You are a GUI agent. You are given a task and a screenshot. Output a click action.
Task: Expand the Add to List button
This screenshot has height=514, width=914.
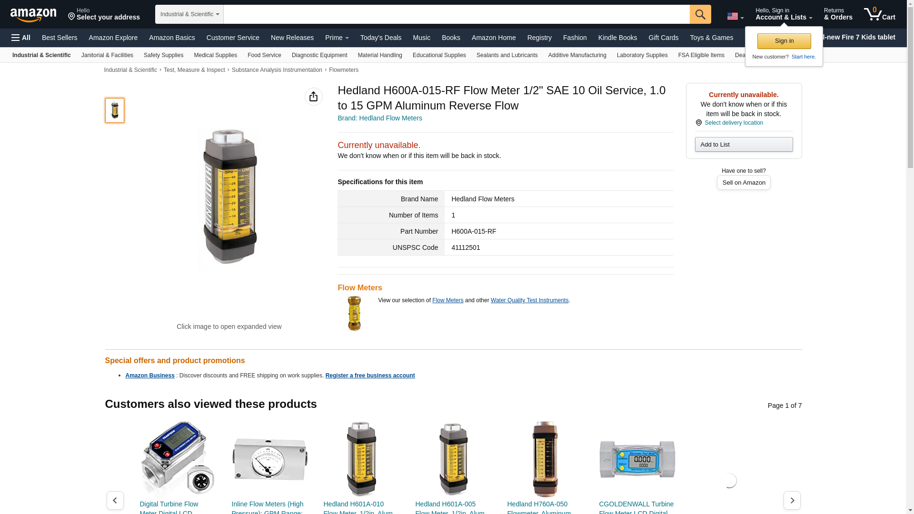(x=744, y=144)
